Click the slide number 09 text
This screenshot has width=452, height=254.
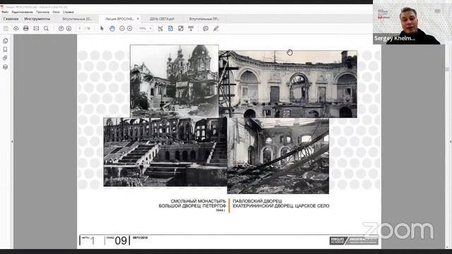click(x=121, y=241)
